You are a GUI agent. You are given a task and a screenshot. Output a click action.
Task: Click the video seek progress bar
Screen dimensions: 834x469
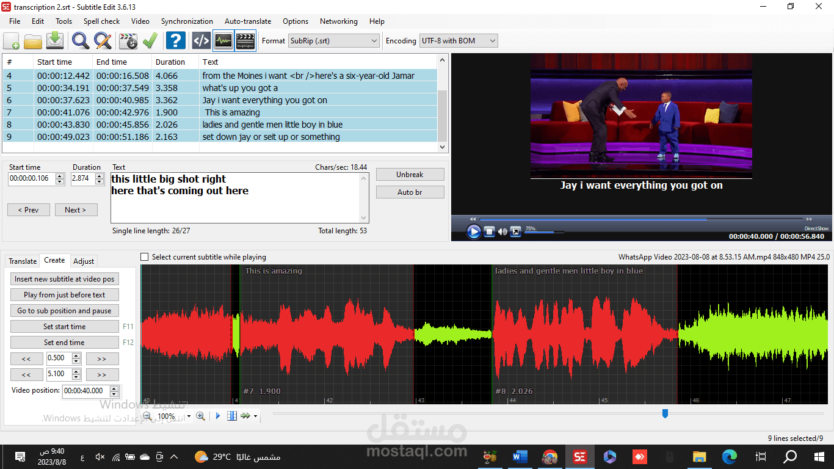pos(641,219)
